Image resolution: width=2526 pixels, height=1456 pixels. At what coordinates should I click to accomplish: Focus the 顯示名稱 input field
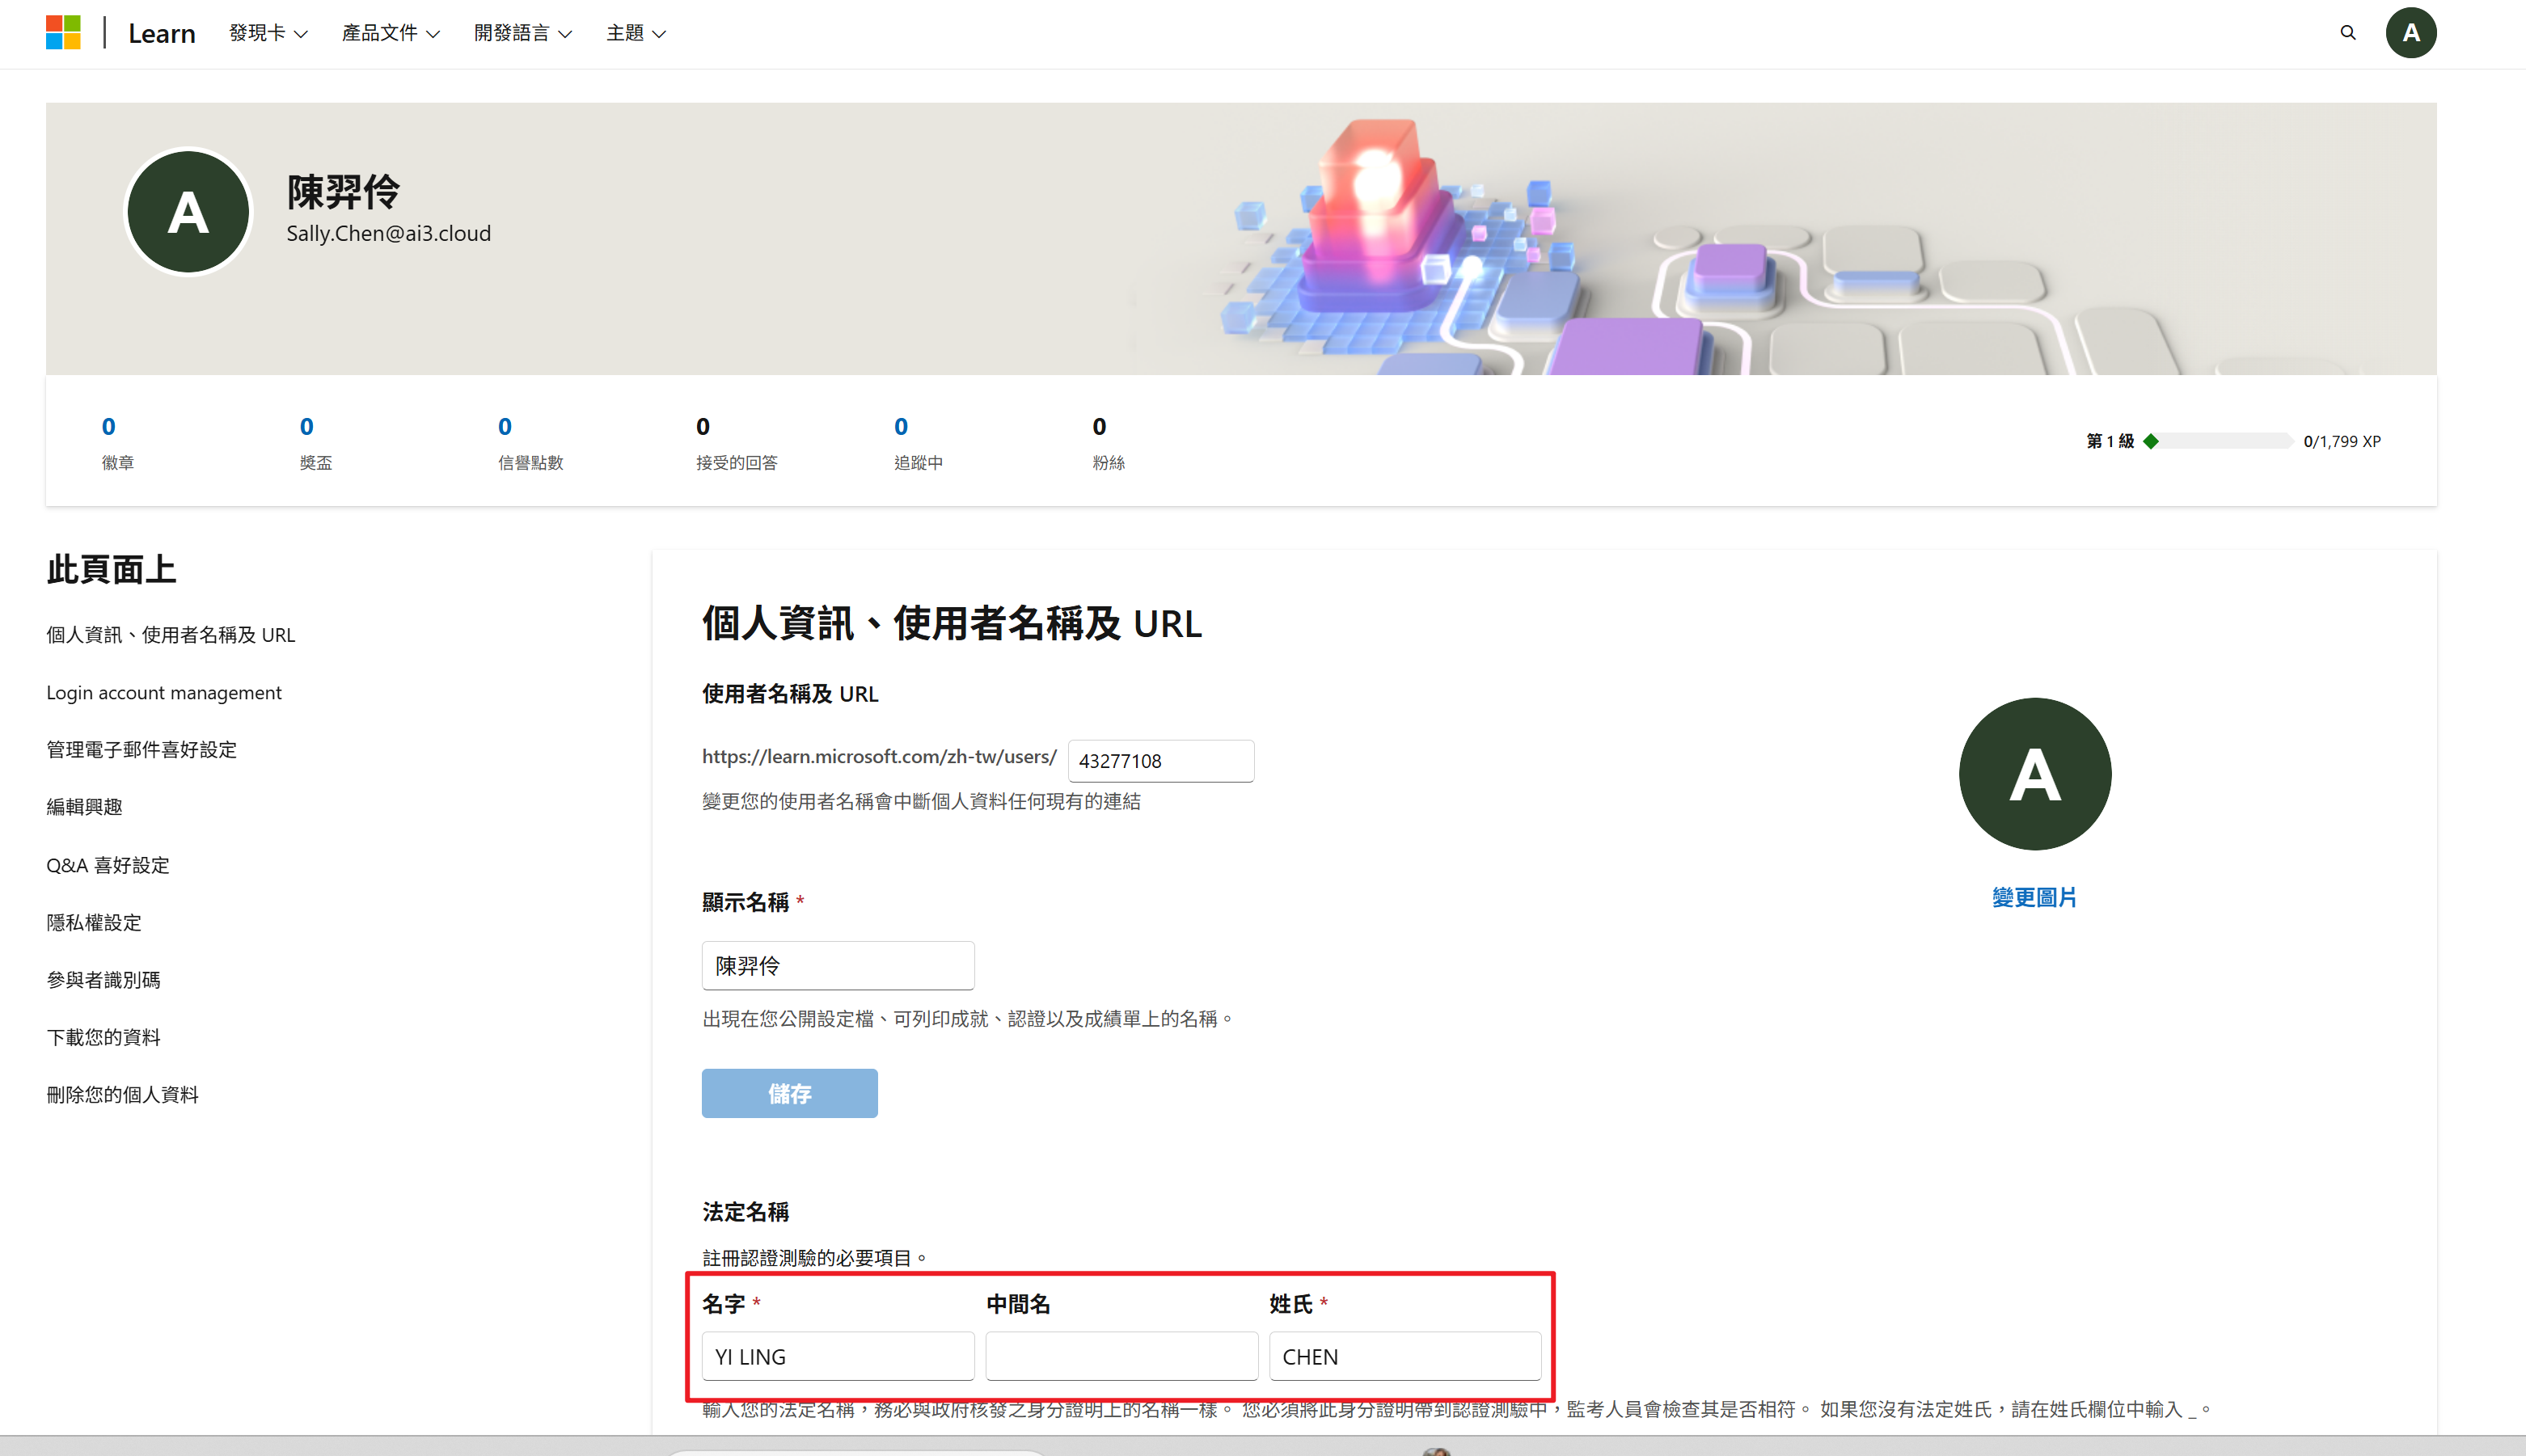(838, 966)
